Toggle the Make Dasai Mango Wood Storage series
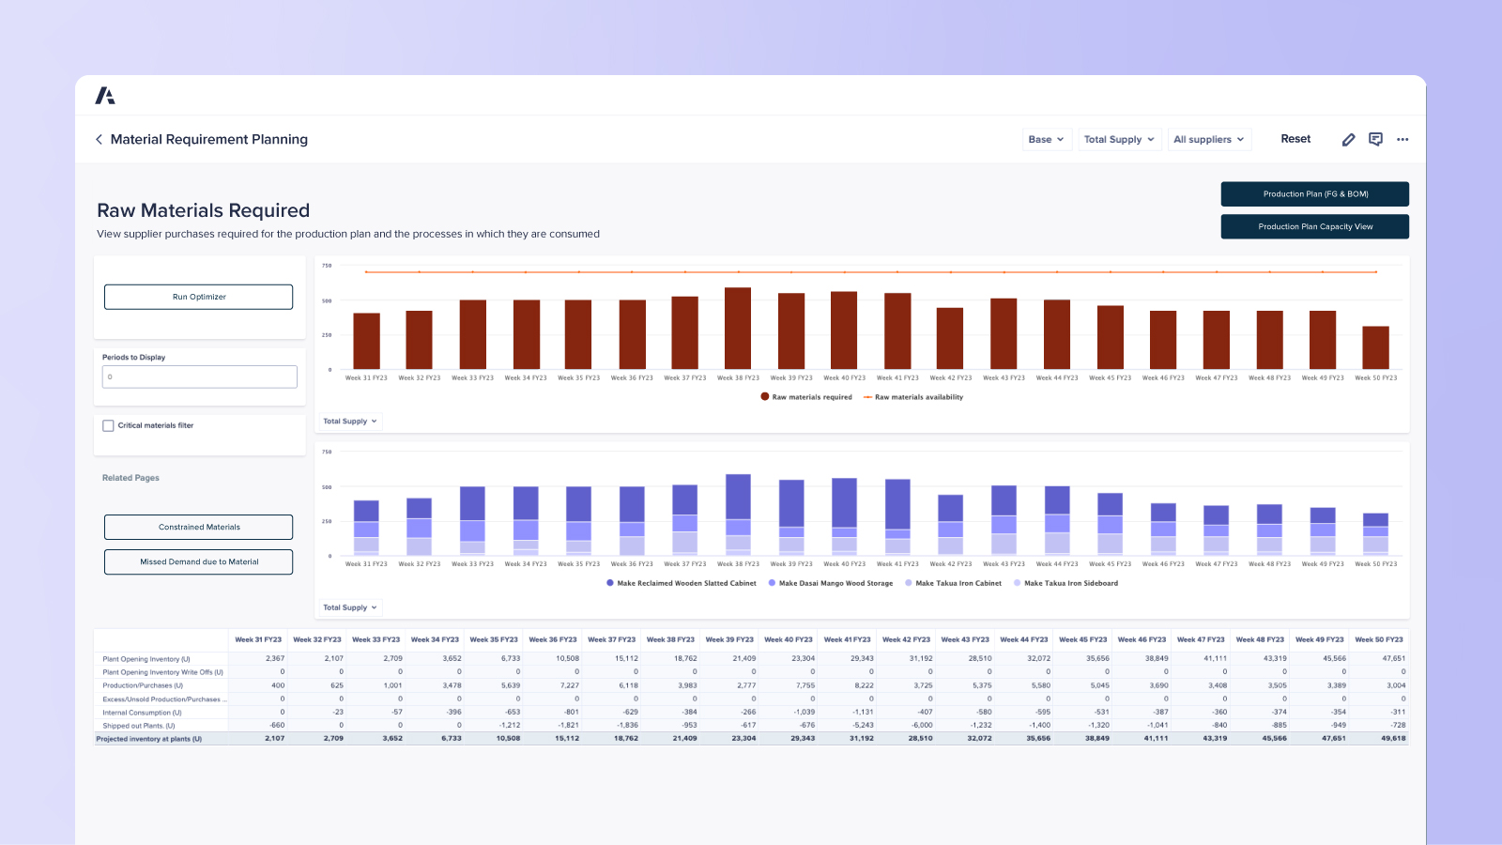The height and width of the screenshot is (845, 1502). [x=833, y=583]
